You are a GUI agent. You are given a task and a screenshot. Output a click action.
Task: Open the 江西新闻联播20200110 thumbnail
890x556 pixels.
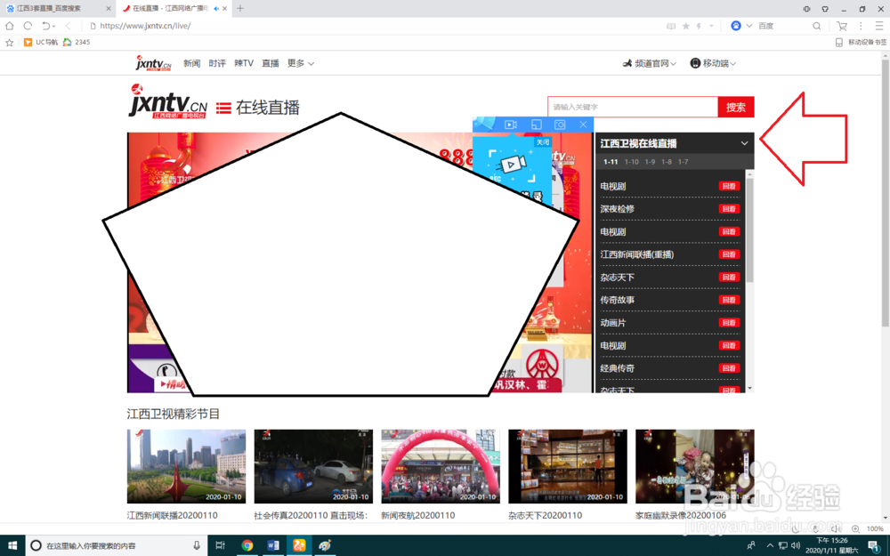(x=186, y=466)
